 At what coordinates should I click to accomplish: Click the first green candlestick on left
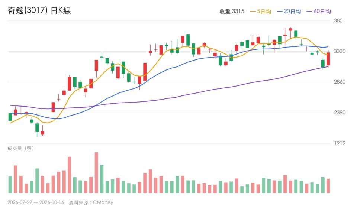(10, 117)
